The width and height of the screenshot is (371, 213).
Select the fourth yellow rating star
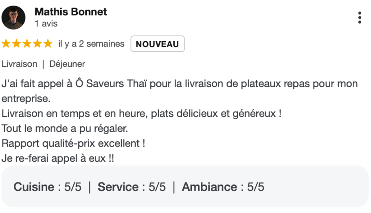37,44
